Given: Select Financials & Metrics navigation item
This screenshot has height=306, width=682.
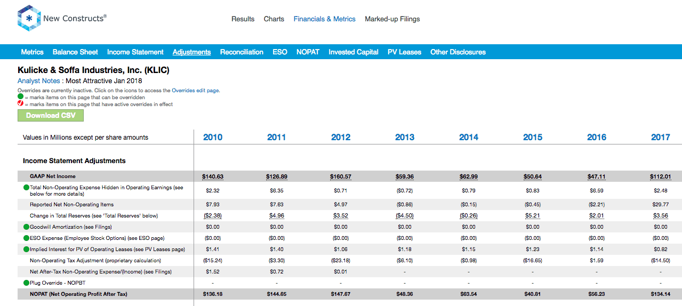Looking at the screenshot, I should click(324, 19).
